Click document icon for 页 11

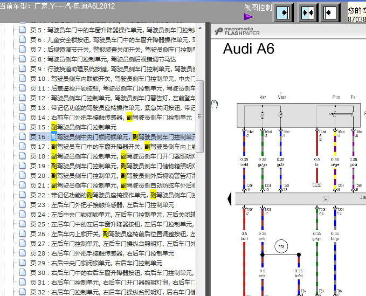coord(23,88)
